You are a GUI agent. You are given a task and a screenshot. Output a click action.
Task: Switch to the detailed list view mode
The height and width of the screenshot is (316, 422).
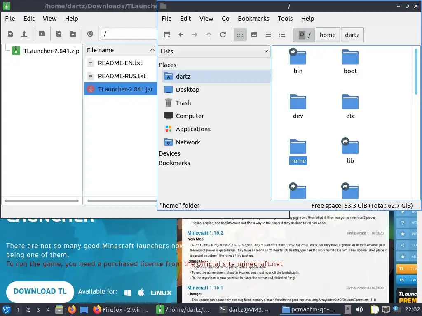pos(282,35)
